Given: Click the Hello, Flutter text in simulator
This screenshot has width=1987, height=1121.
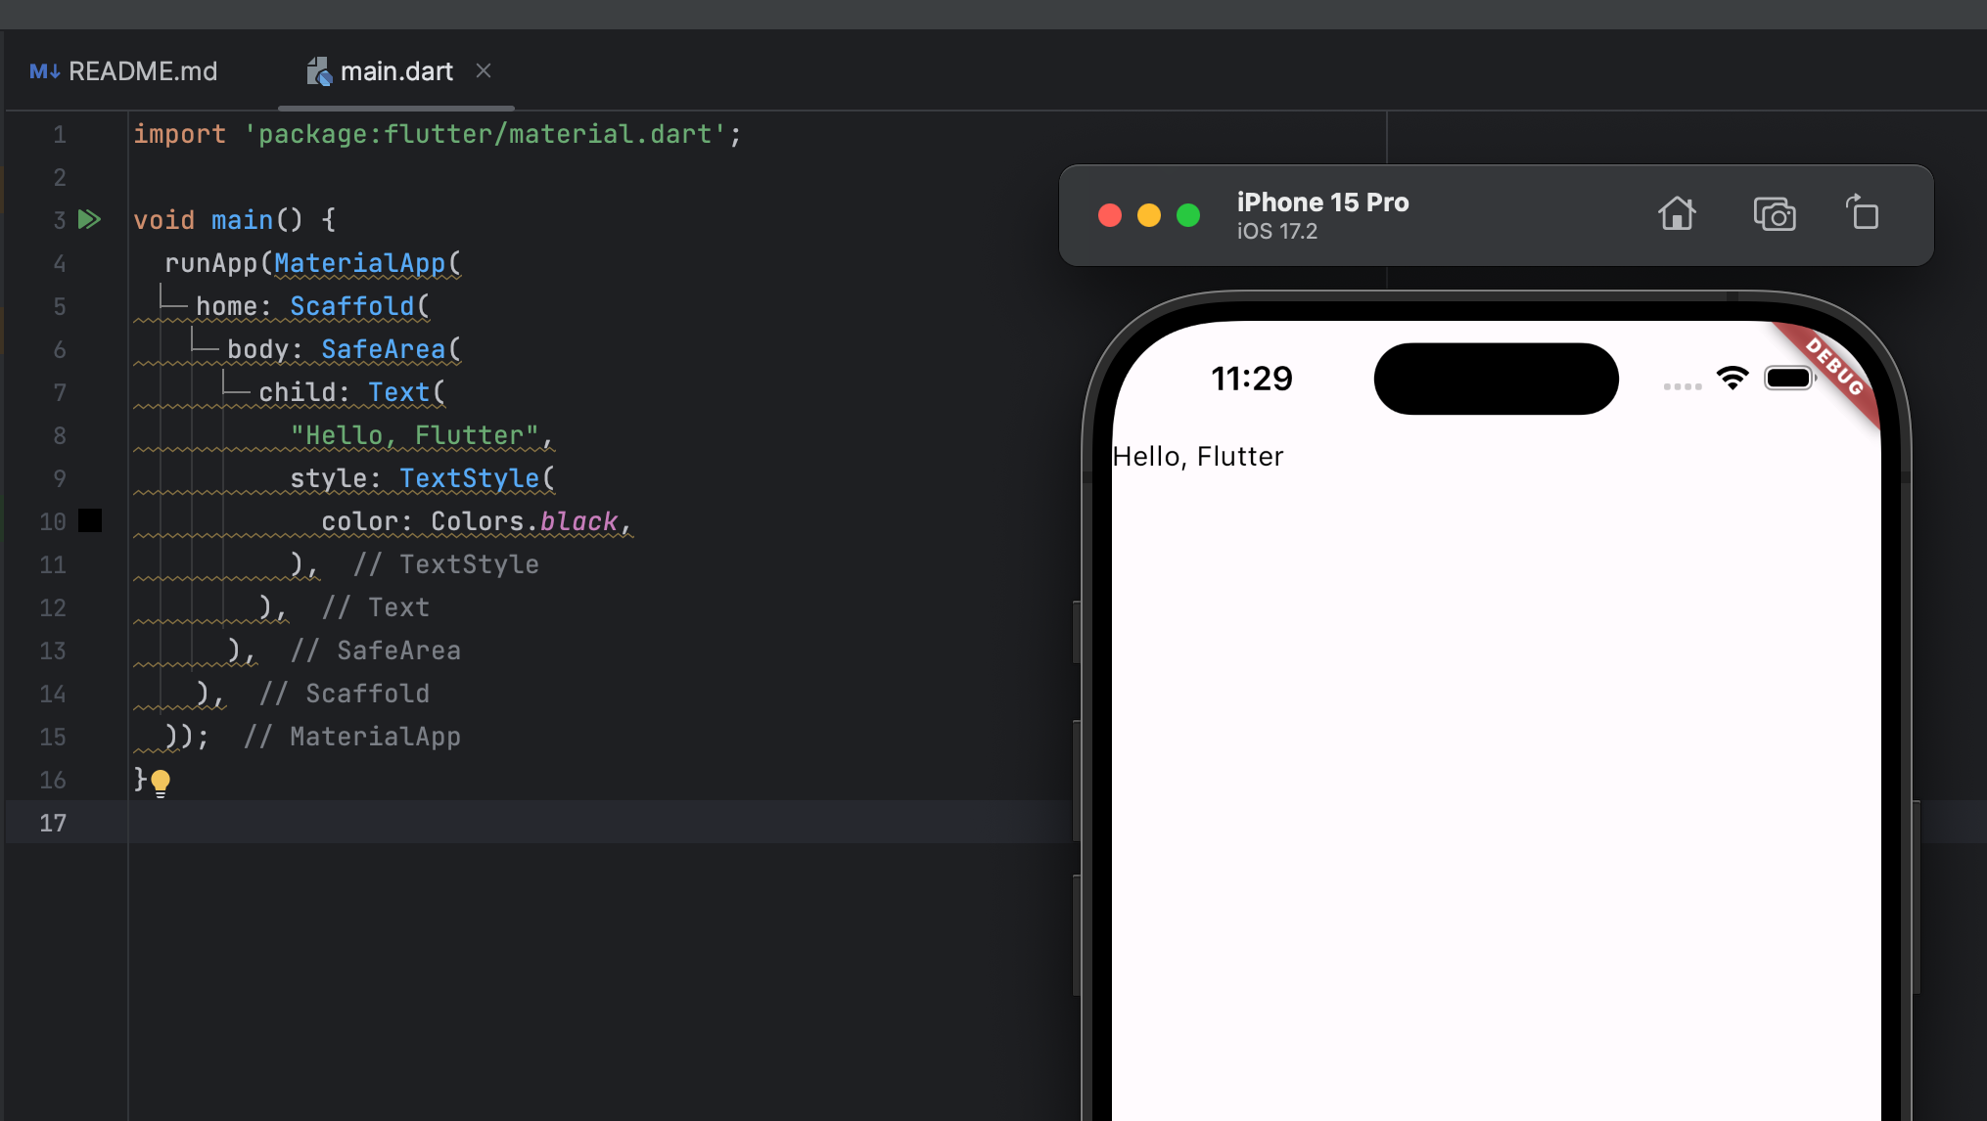Looking at the screenshot, I should click(1197, 457).
